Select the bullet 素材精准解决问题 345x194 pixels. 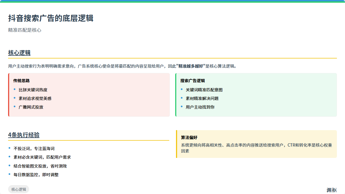(x=202, y=98)
